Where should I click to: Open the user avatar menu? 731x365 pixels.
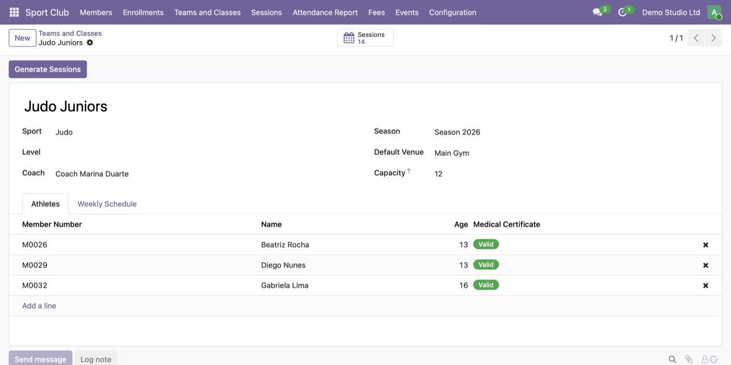pos(714,12)
